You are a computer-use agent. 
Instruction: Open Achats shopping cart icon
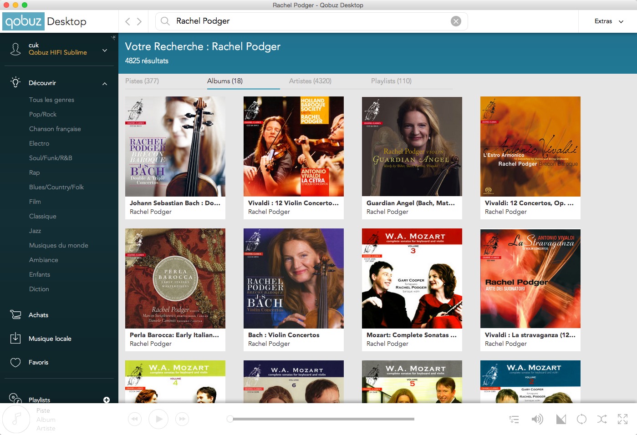[x=15, y=314]
